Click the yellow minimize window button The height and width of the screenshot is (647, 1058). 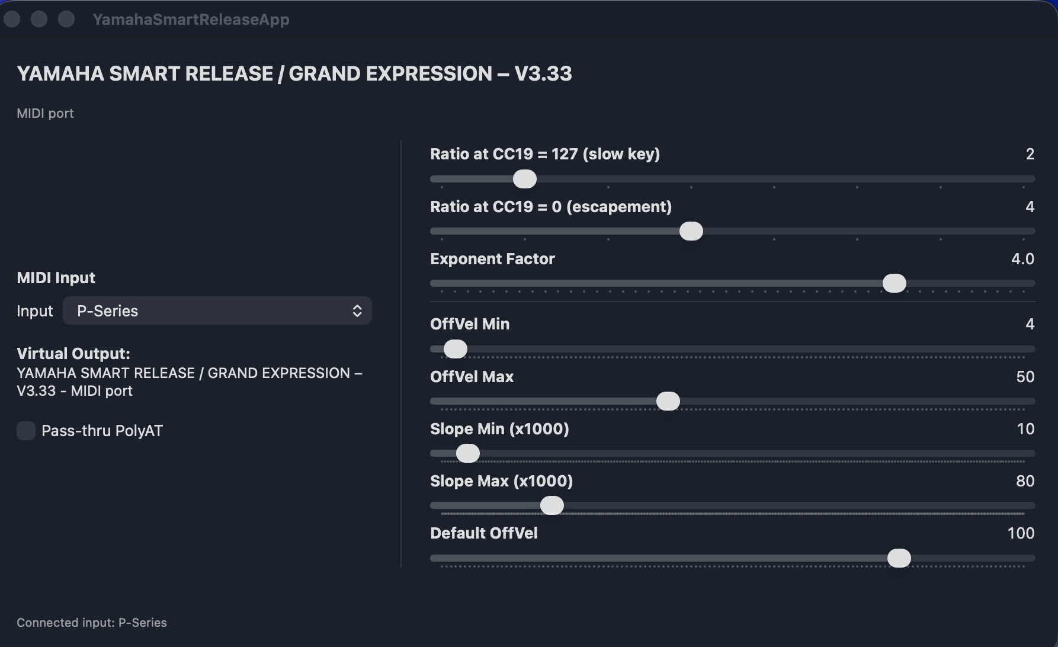point(39,19)
